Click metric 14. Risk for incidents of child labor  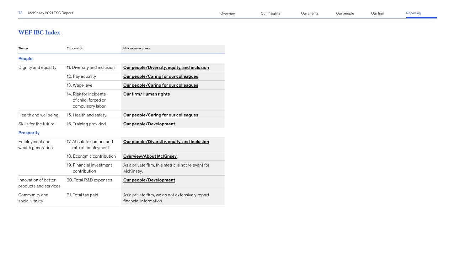click(86, 100)
